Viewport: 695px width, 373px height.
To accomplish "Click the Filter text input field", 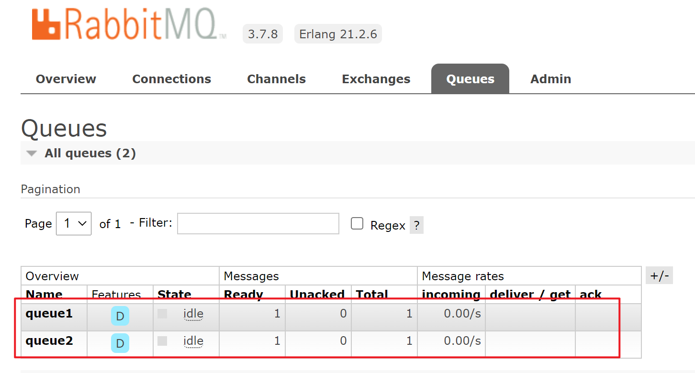I will (258, 223).
